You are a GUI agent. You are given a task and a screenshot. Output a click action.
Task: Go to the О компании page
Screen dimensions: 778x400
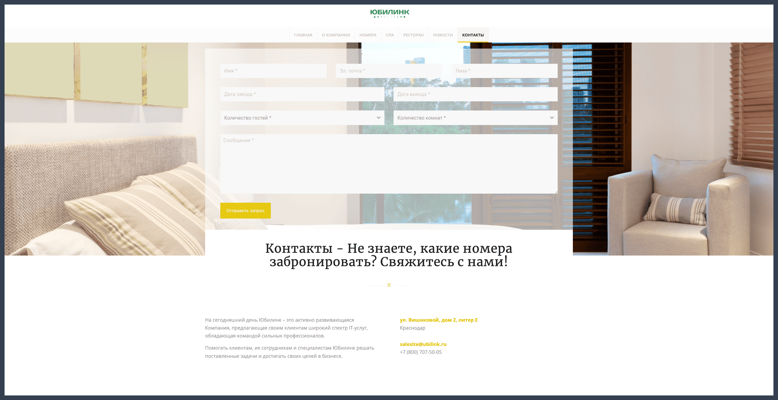336,35
